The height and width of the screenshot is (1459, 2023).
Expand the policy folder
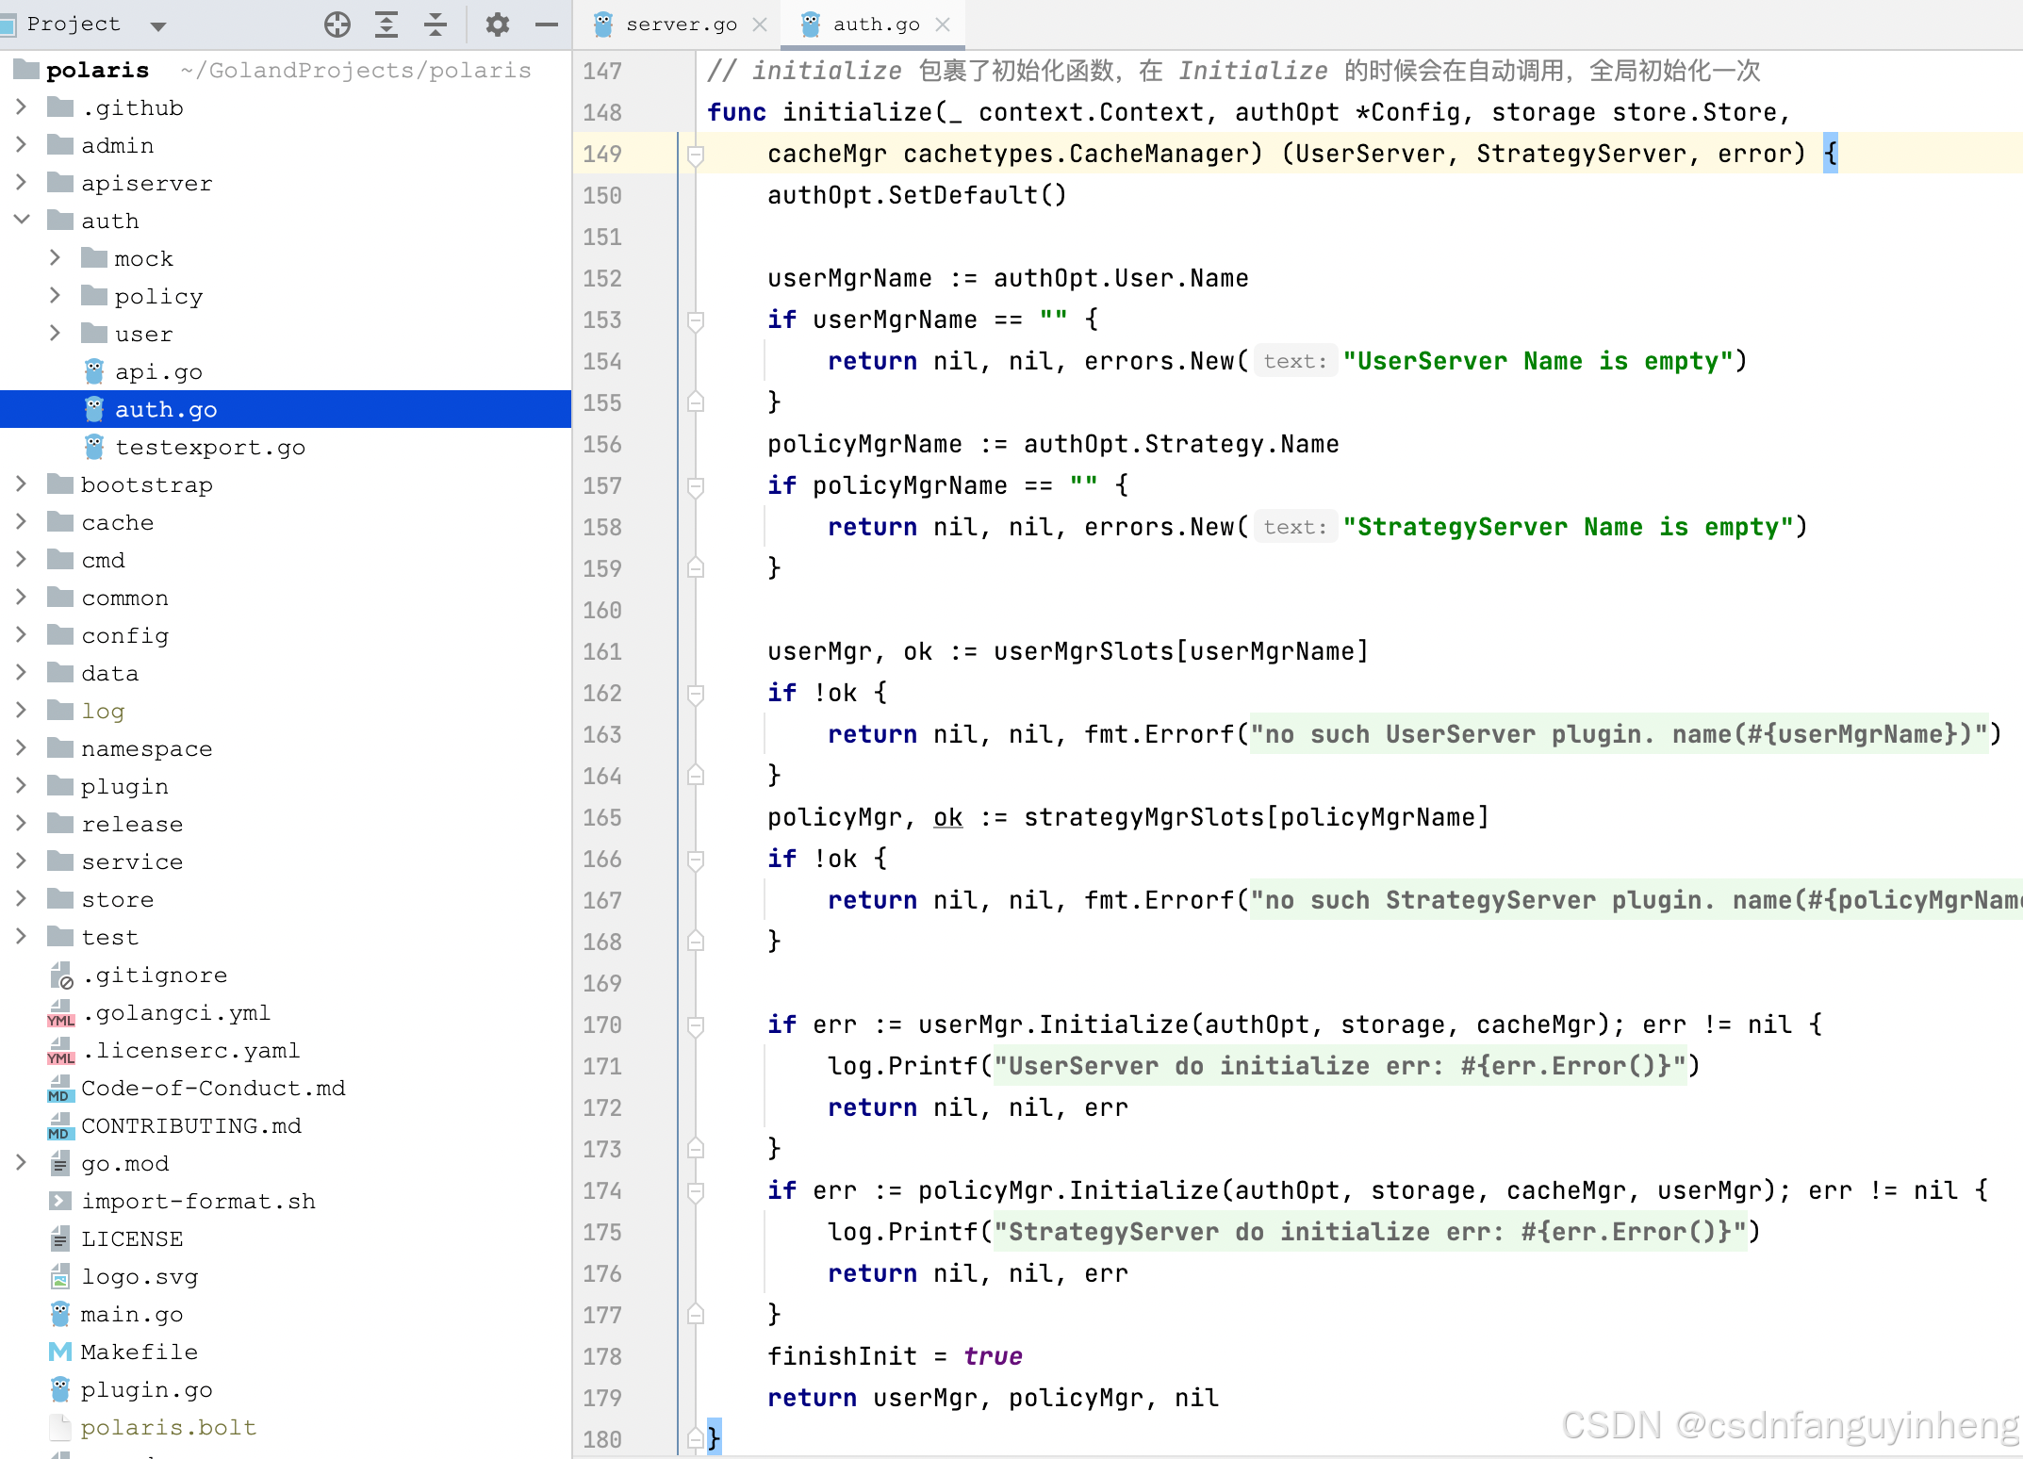point(55,296)
